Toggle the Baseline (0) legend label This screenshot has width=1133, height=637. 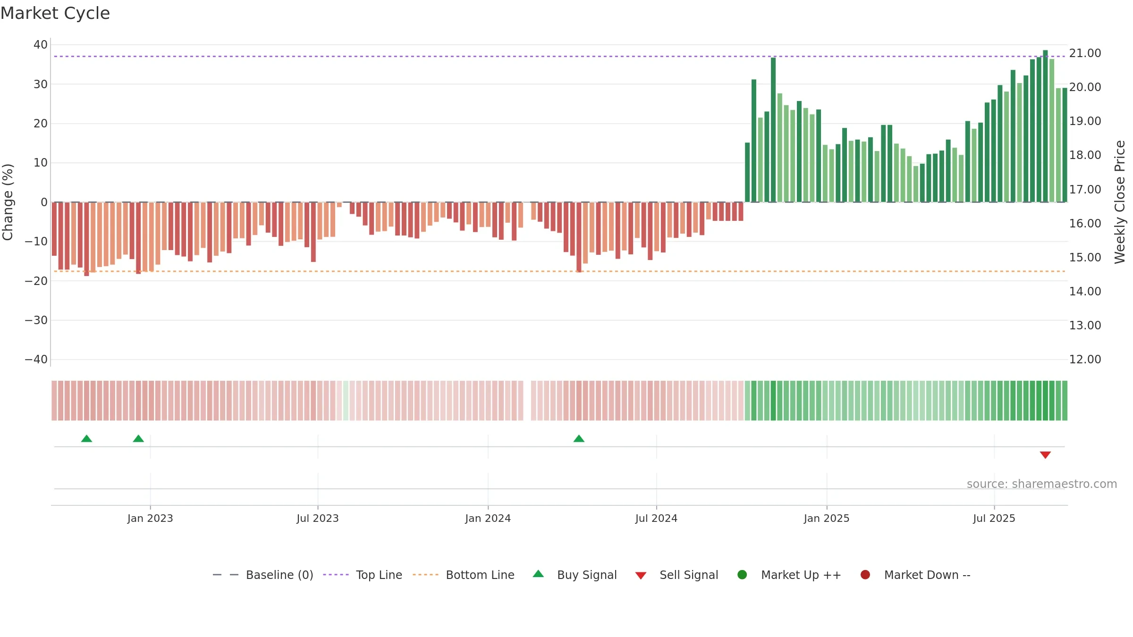click(279, 575)
